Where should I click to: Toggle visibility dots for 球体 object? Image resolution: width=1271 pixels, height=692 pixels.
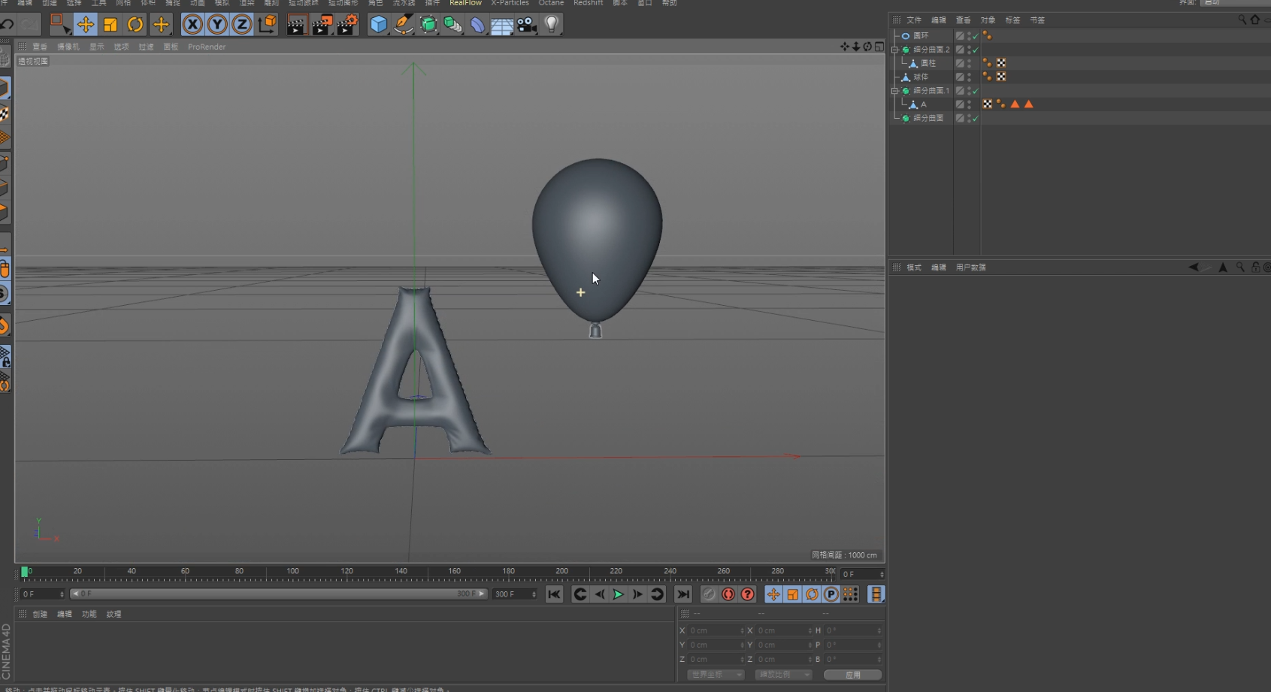tap(969, 77)
